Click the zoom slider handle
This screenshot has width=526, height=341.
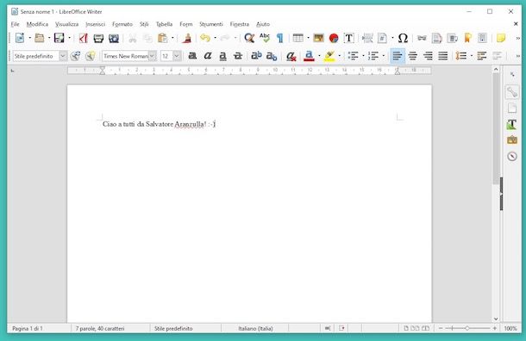[467, 328]
